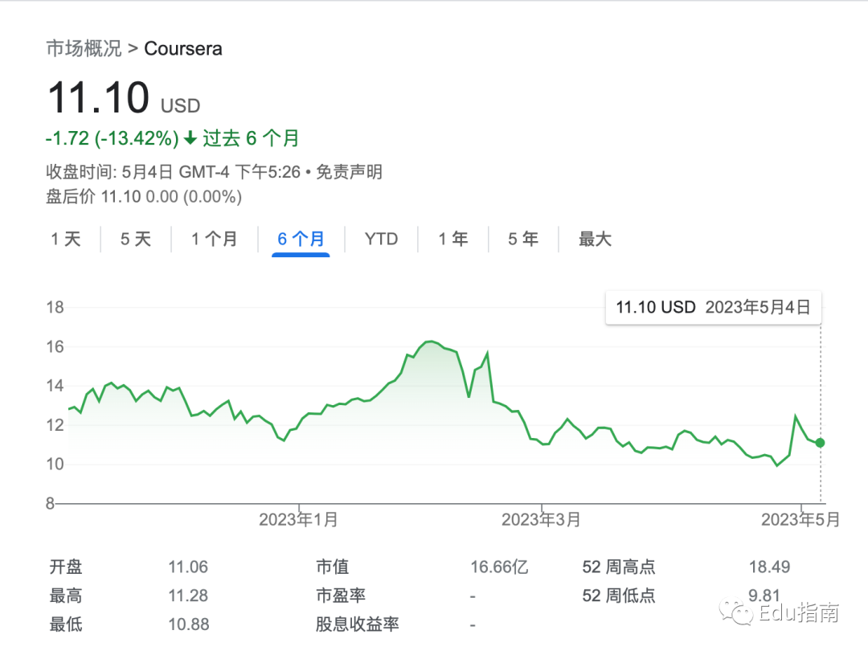868x651 pixels.
Task: Select the 1 天 time range tab
Action: click(x=66, y=239)
